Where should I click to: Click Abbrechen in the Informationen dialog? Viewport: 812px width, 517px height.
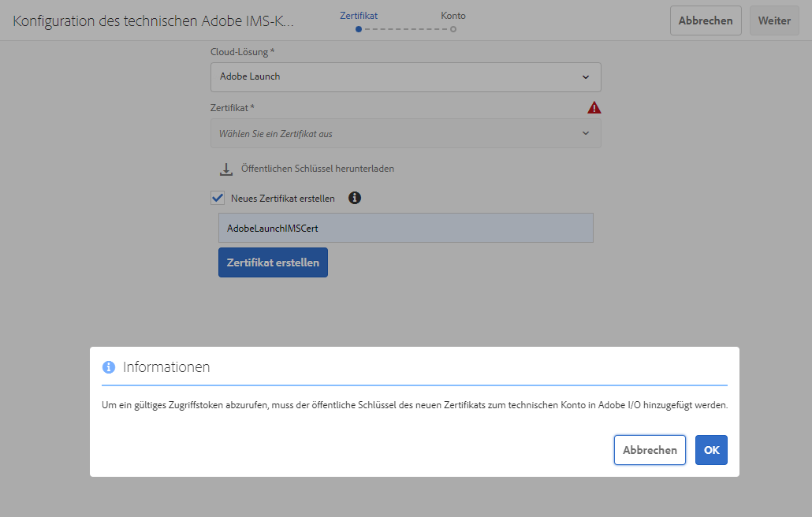tap(650, 450)
